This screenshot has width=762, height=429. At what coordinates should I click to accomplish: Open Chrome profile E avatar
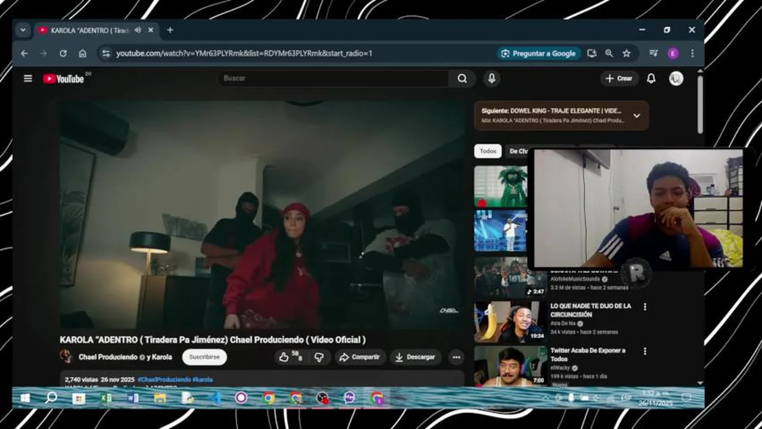click(673, 53)
